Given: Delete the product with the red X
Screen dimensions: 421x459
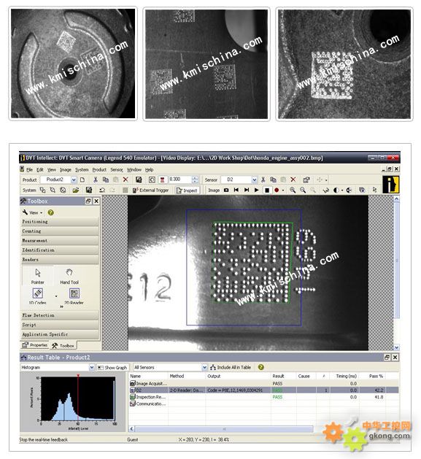Looking at the screenshot, I should pos(125,180).
